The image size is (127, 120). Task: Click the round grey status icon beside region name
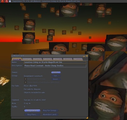10,1
